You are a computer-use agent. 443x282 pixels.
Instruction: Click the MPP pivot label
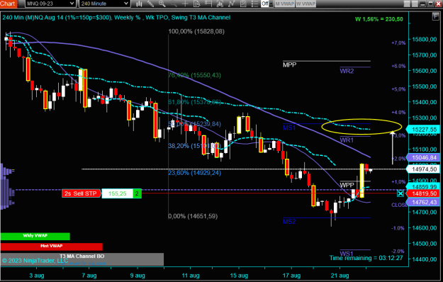[290, 65]
